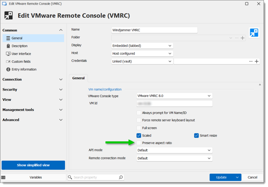
Task: Click the magnifier icon in search property box
Action: [70, 177]
